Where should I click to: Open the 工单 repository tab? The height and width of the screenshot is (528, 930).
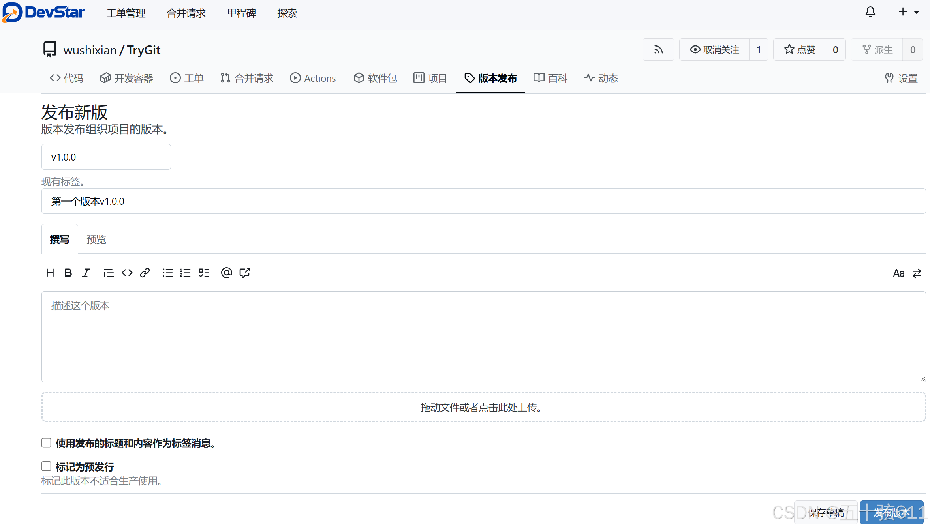[187, 78]
